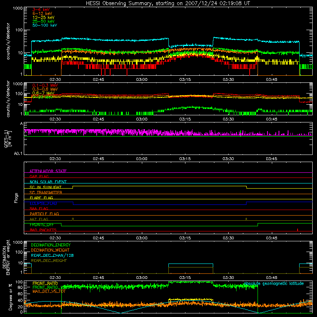Image resolution: width=317 pixels, height=317 pixels.
Task: Click counts/s/detector axis title of keV plot
Action: coord(8,41)
